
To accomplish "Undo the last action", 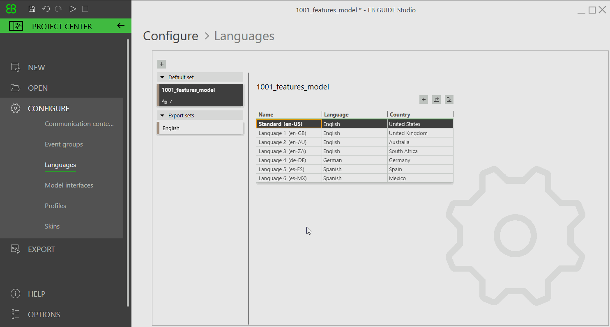I will coord(46,9).
